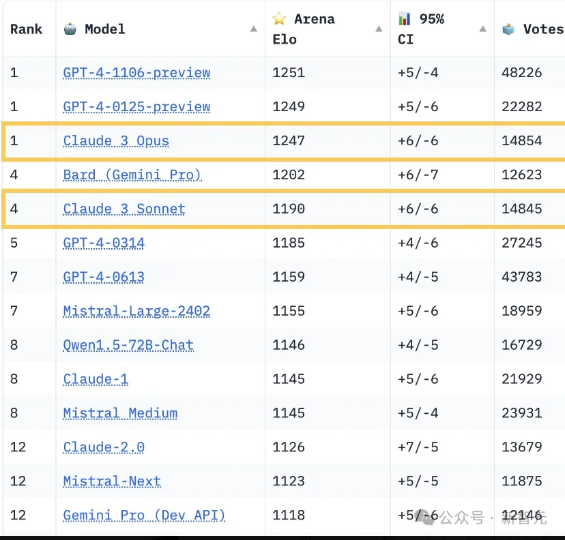Follow the Bard (Gemini Pro) link

coord(132,175)
